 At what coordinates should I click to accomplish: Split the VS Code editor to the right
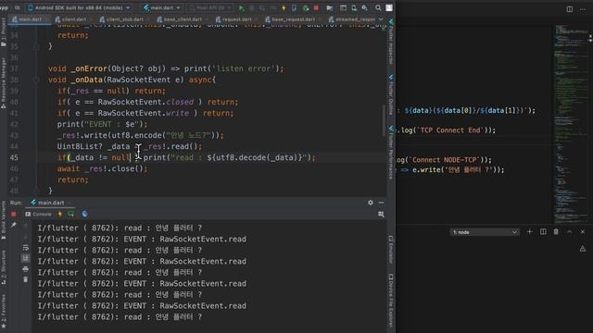pos(570,9)
